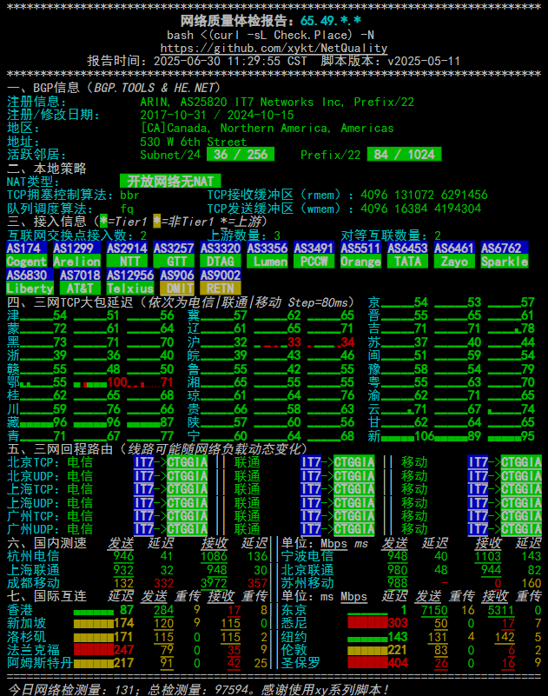Click the AS174 Cogent badge
548x696 pixels.
27,255
